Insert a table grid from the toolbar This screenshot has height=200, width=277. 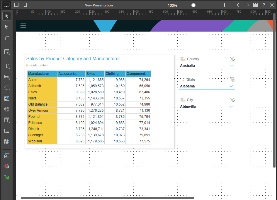(7, 120)
